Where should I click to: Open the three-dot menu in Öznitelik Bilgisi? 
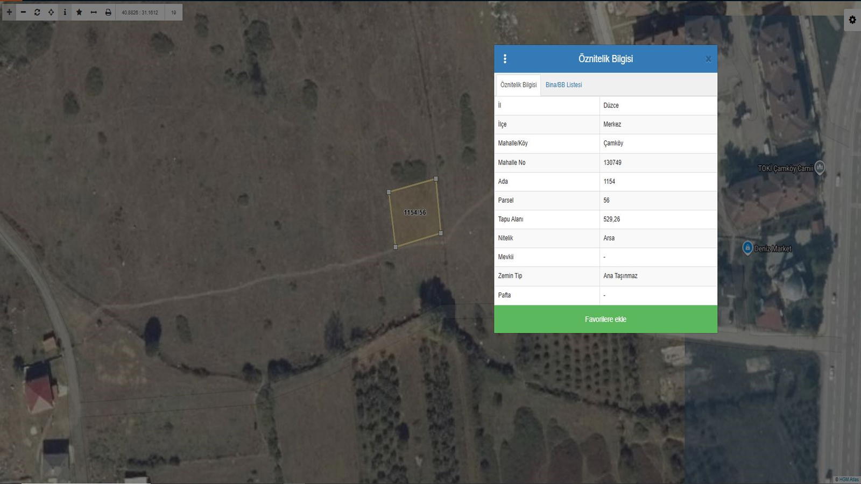[x=505, y=59]
